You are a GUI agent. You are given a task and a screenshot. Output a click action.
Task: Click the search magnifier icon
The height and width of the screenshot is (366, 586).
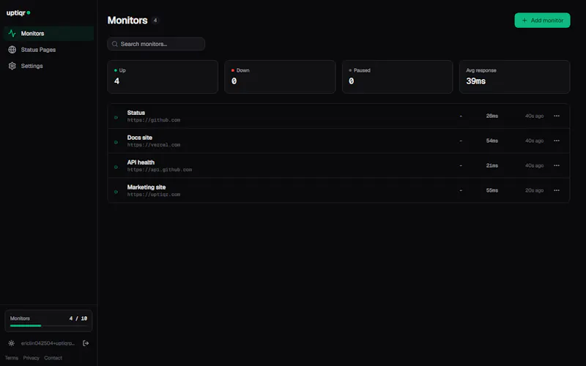click(x=115, y=44)
